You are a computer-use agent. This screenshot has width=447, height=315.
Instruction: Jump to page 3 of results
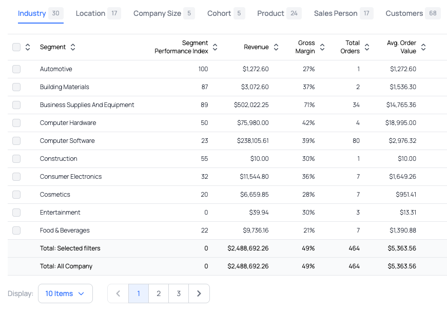point(179,293)
